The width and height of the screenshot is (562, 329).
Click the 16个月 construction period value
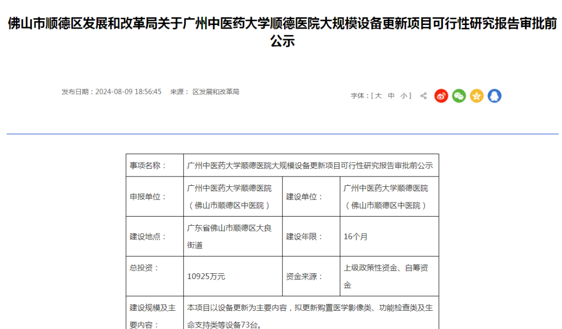click(x=355, y=236)
